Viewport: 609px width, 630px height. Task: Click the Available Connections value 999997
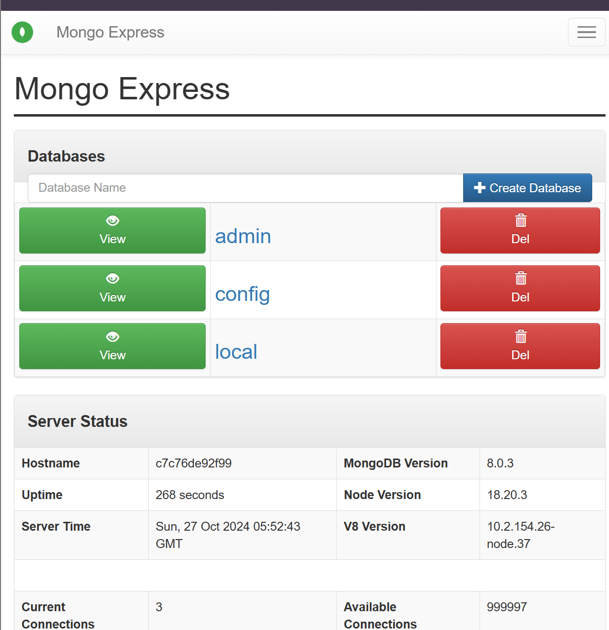(507, 607)
